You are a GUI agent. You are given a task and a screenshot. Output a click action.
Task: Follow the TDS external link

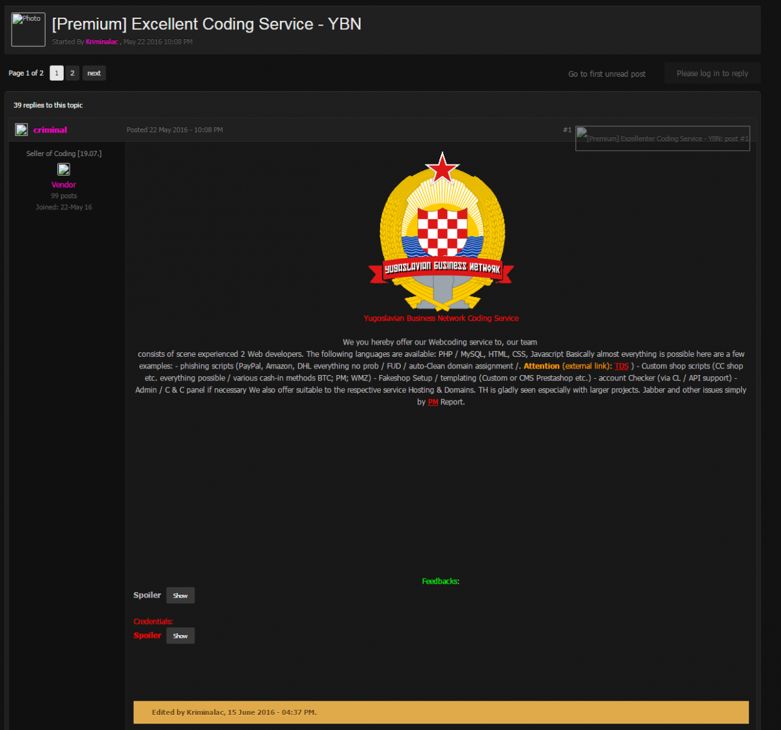pos(622,366)
